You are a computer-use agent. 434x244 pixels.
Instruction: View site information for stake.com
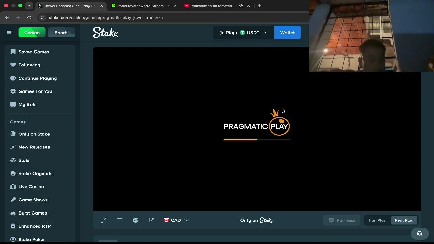(x=42, y=18)
